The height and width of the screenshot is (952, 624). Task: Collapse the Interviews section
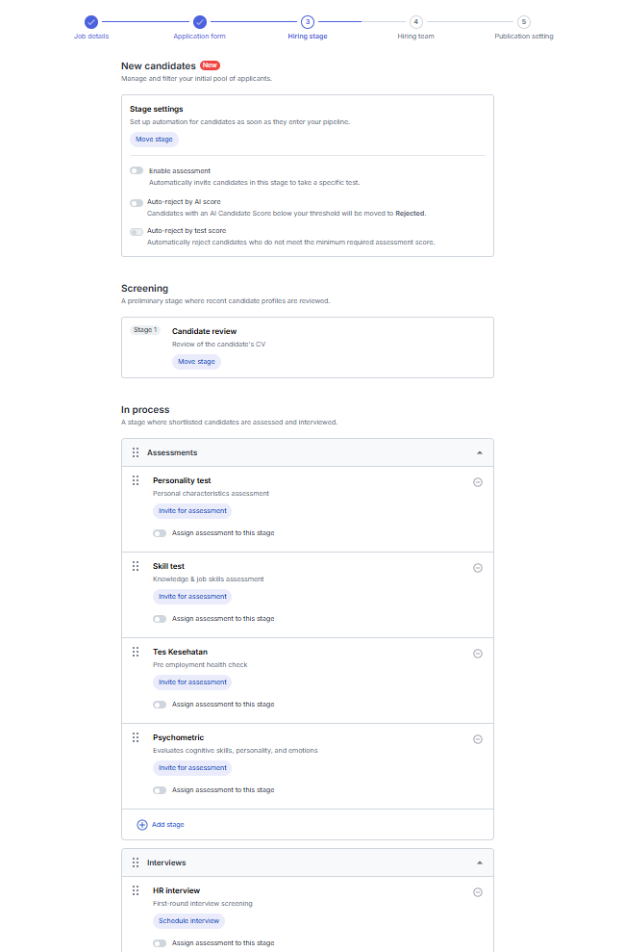pyautogui.click(x=480, y=862)
